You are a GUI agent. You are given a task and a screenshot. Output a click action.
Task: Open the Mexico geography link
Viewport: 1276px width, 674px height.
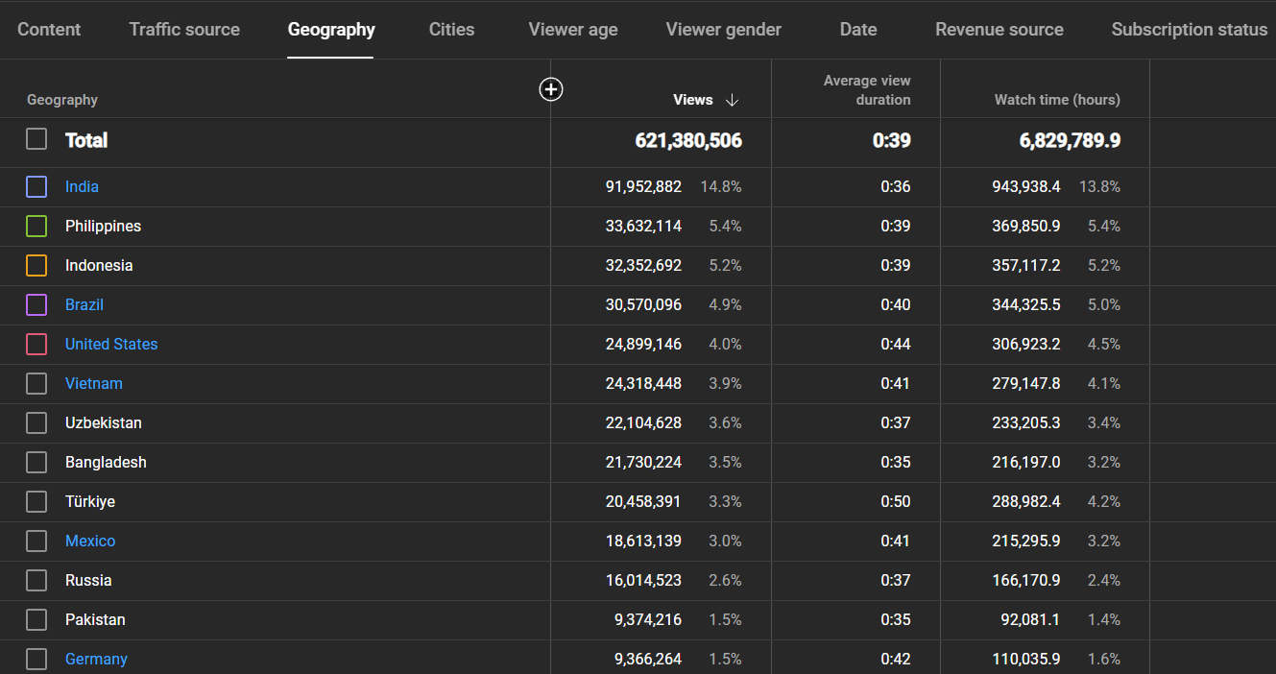click(90, 541)
